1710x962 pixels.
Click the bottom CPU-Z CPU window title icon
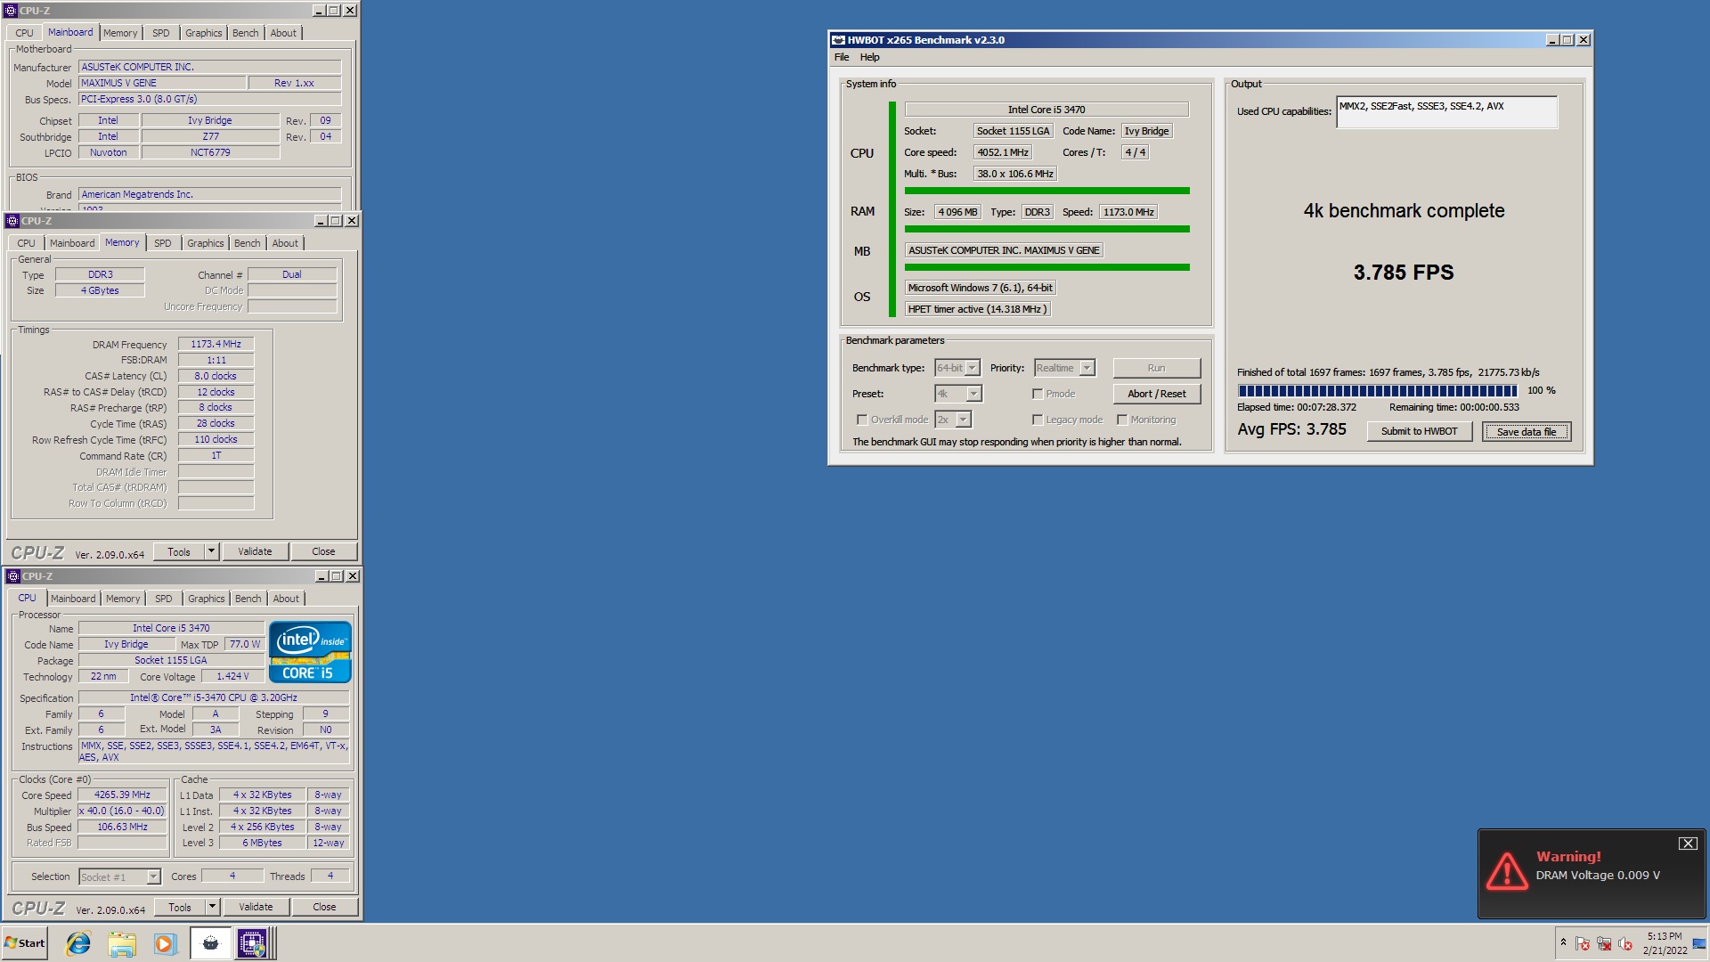(x=13, y=576)
